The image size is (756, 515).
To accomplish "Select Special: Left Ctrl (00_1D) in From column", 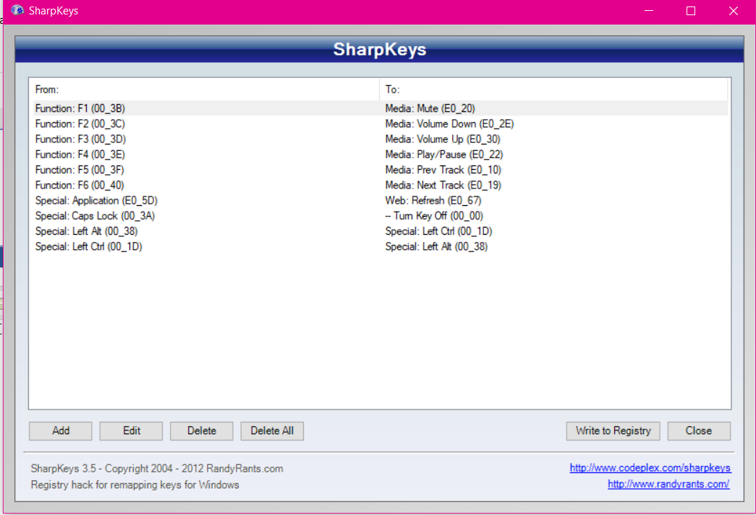I will (x=89, y=247).
